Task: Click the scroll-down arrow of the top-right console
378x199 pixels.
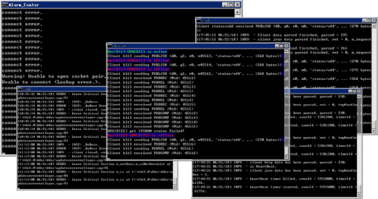Action: tap(374, 131)
